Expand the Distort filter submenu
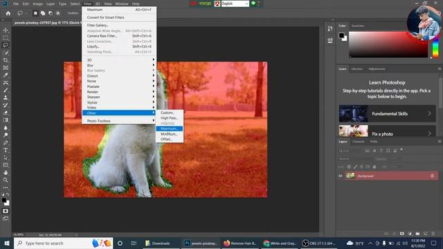Image resolution: width=443 pixels, height=249 pixels. point(119,76)
